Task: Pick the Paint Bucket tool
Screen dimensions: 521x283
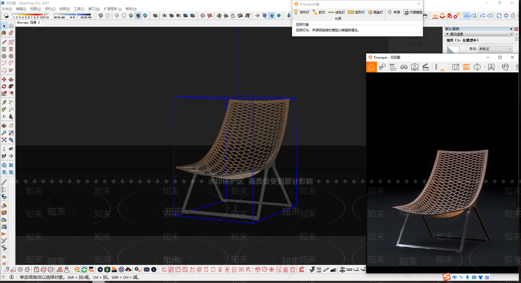Action: [4, 33]
